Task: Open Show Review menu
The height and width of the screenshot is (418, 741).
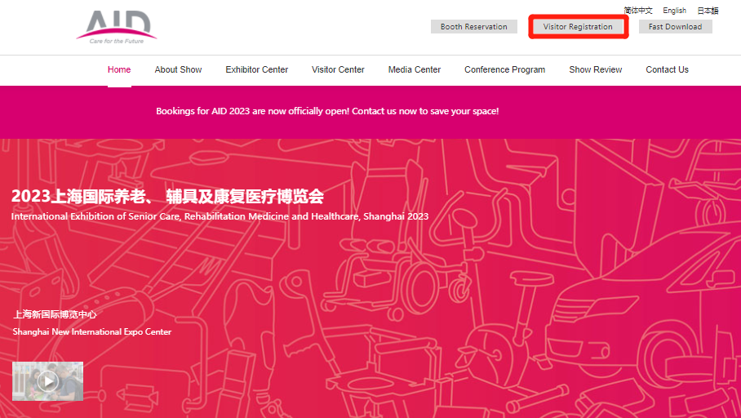Action: 596,69
